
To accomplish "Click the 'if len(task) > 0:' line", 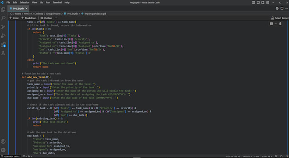I will point(39,29).
